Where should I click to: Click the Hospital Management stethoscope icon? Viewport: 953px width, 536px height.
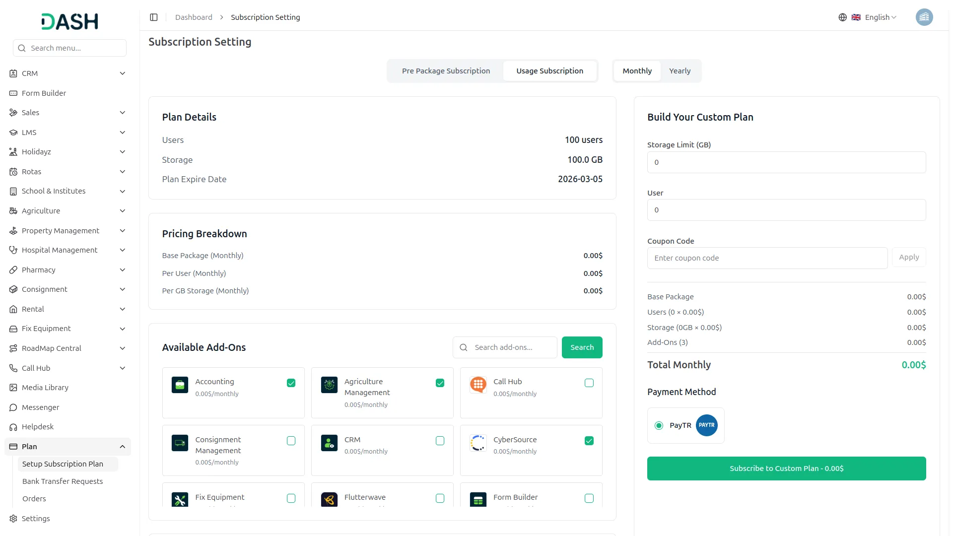13,250
